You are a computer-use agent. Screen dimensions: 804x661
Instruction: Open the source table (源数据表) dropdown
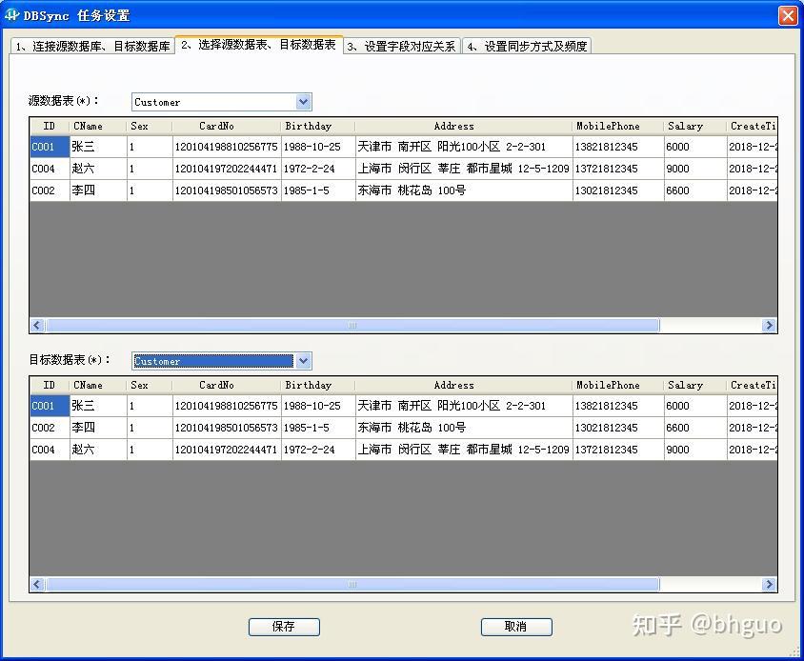302,102
